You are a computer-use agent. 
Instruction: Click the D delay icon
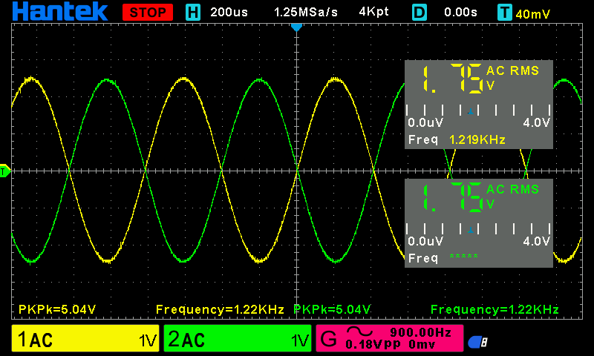pos(420,12)
